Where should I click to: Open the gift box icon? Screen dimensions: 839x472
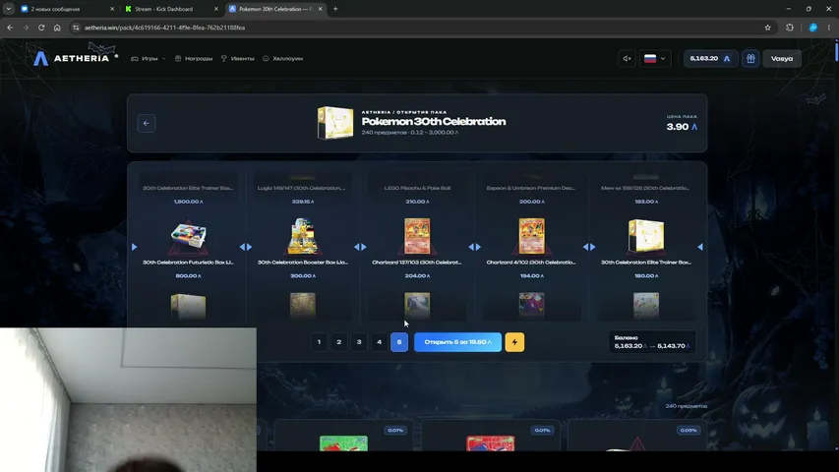point(750,58)
